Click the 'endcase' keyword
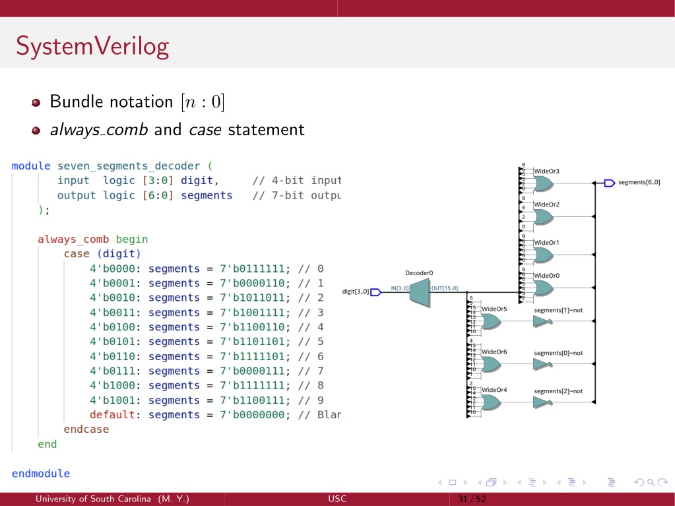675x506 pixels. 86,429
